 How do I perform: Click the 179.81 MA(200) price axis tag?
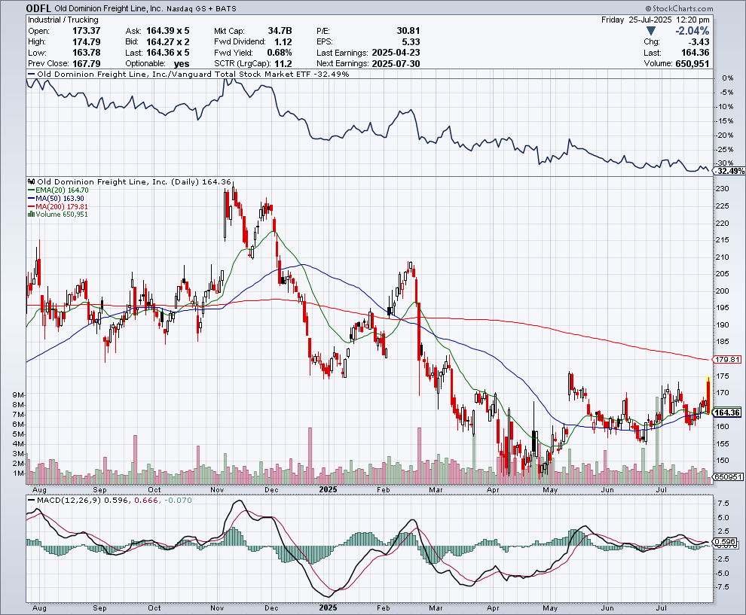click(x=727, y=359)
